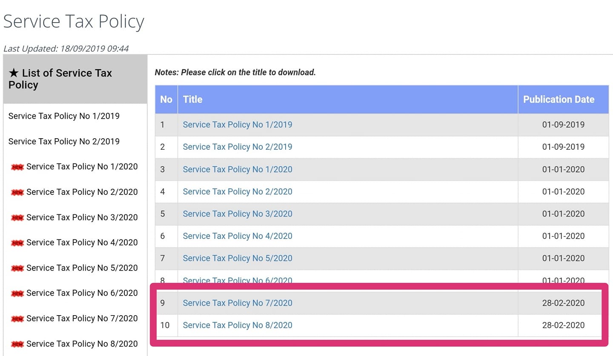Click date 28-02-2020 in row 9
Viewport: 613px width, 356px height.
point(563,303)
